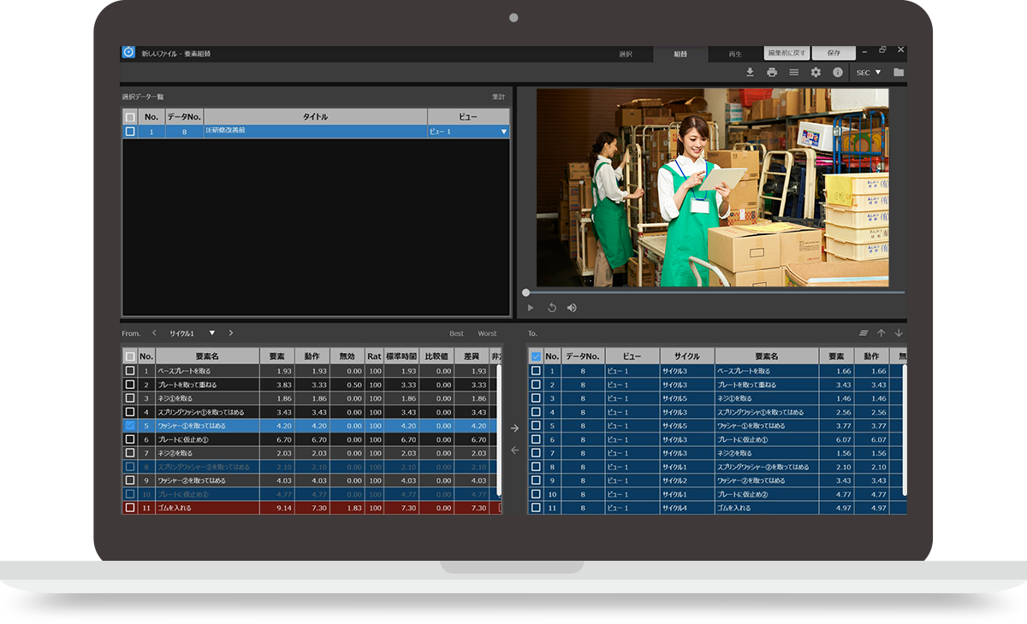This screenshot has height=624, width=1027.
Task: Click the サイクル column header in To table
Action: pyautogui.click(x=686, y=356)
